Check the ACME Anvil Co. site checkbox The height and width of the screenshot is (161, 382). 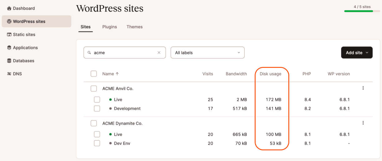(94, 89)
